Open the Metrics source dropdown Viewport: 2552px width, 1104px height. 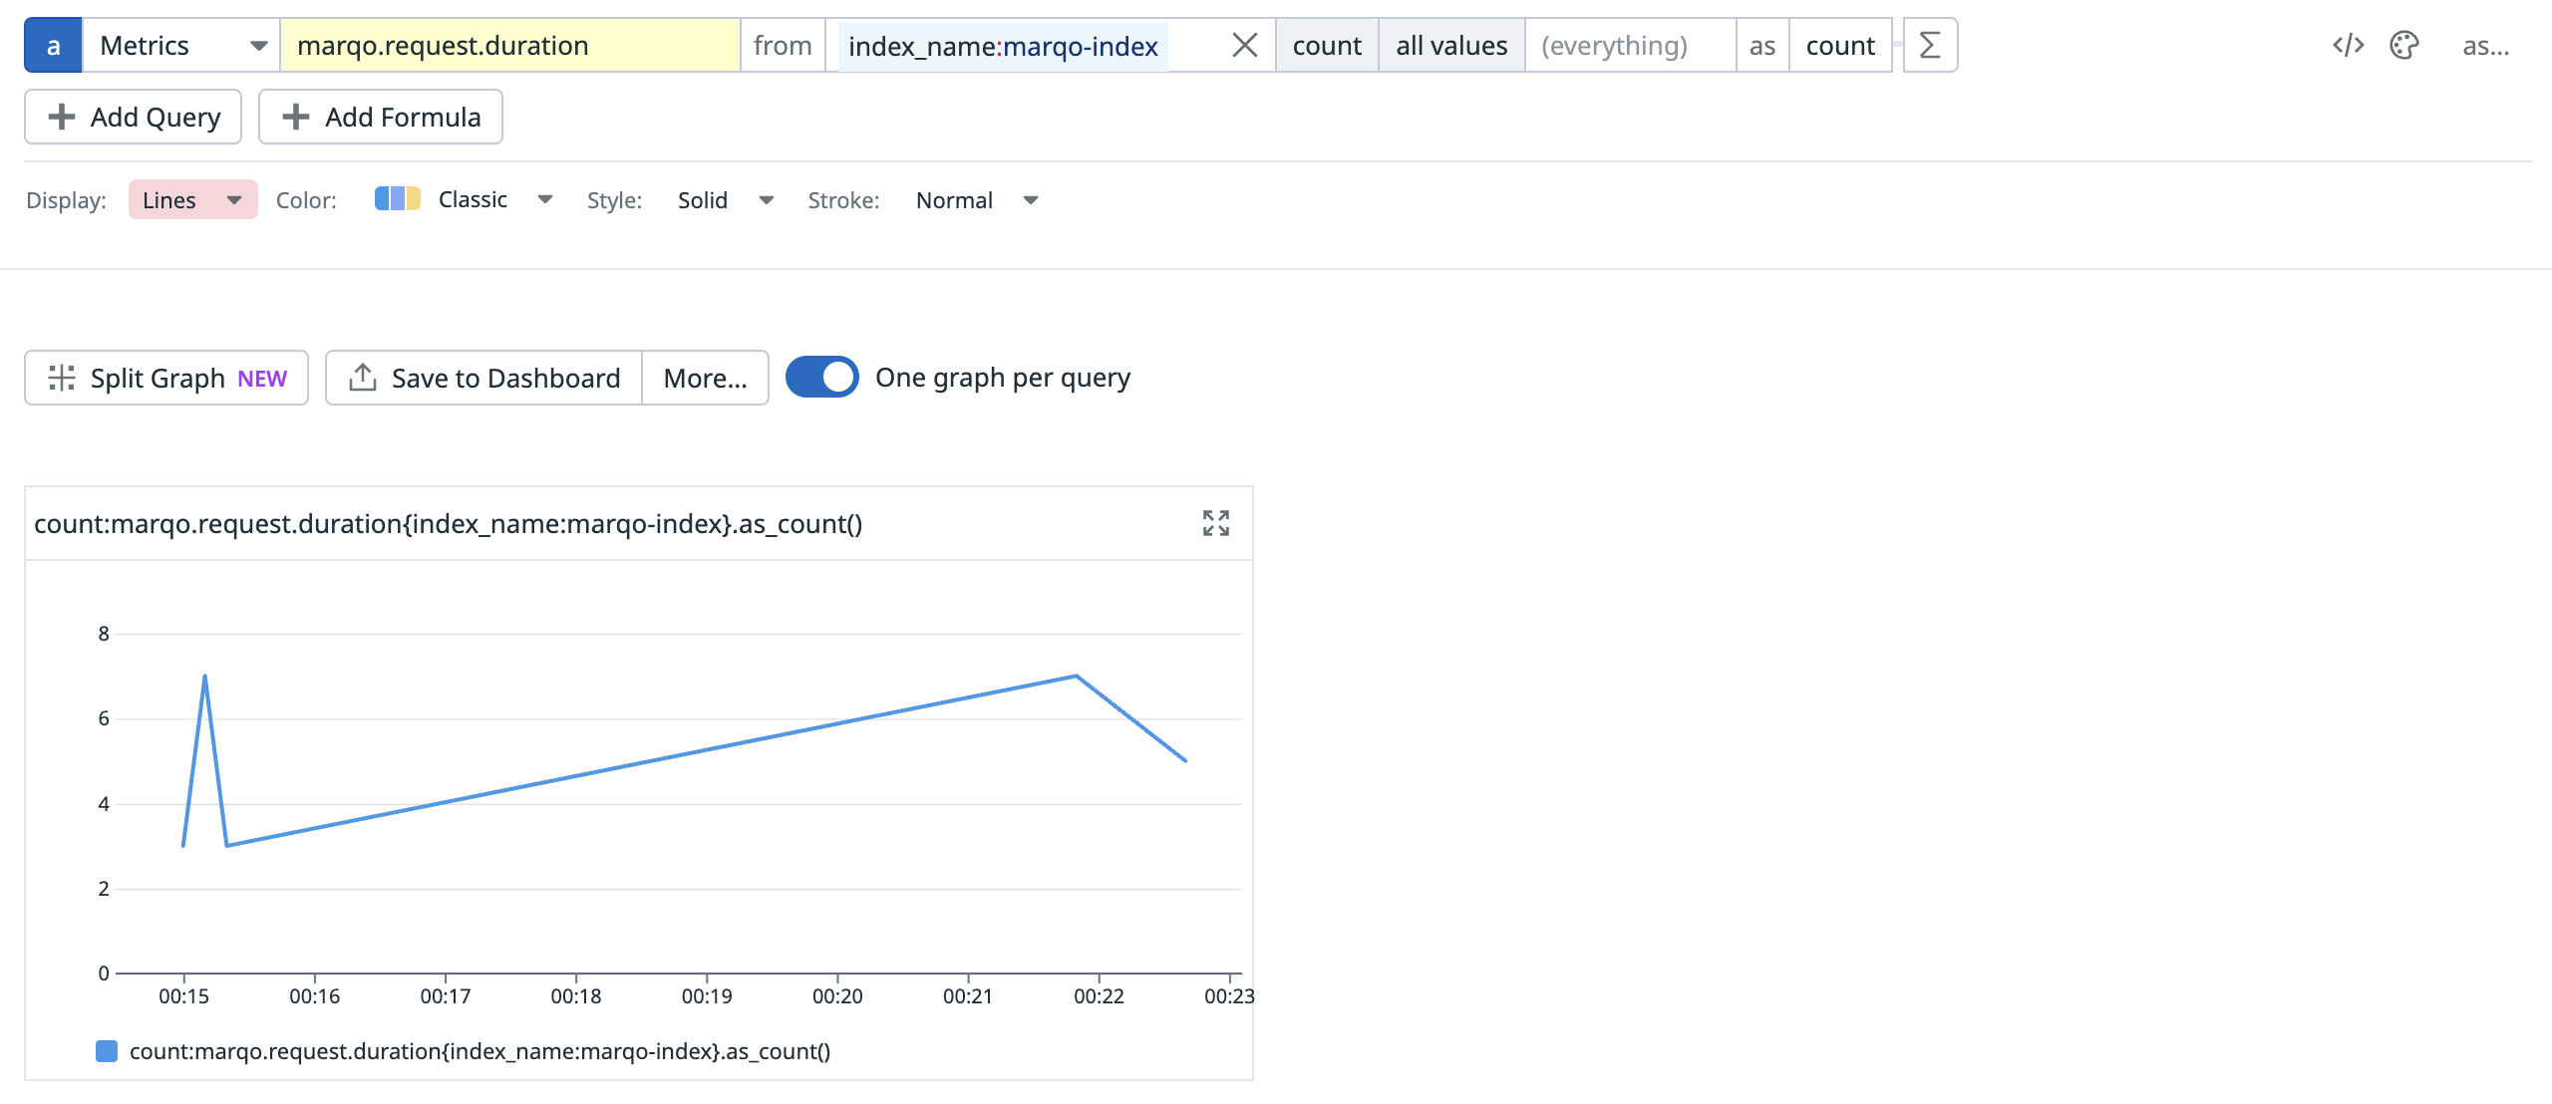click(x=181, y=45)
